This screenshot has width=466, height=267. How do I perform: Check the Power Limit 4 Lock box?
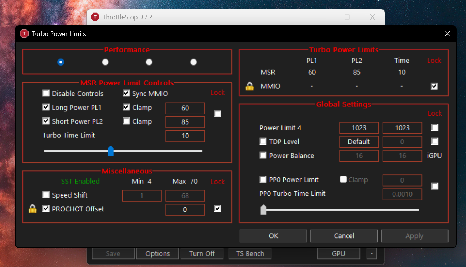[435, 127]
